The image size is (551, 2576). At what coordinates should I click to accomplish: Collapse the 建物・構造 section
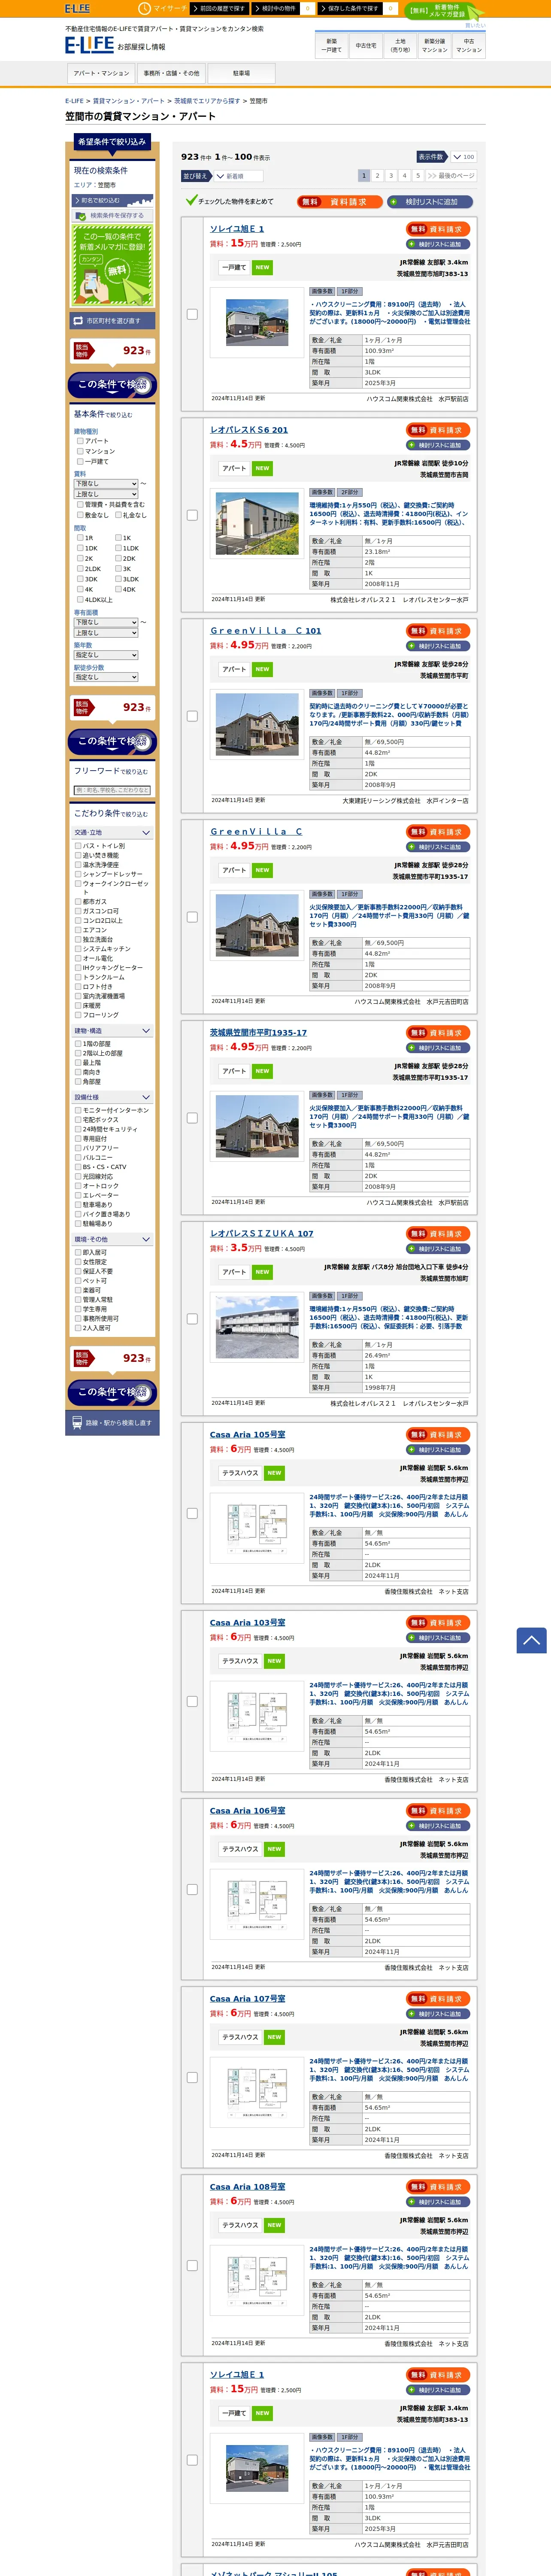click(112, 1031)
